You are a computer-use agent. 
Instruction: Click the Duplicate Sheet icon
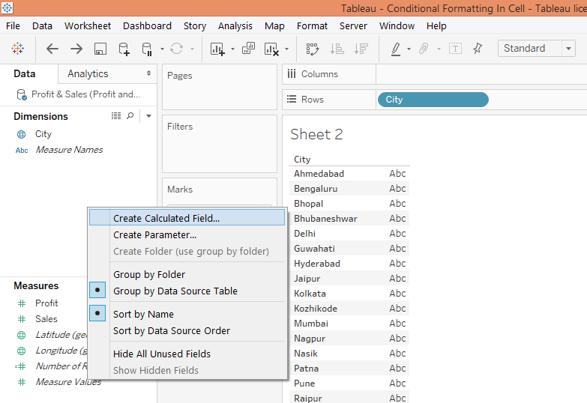pos(247,49)
